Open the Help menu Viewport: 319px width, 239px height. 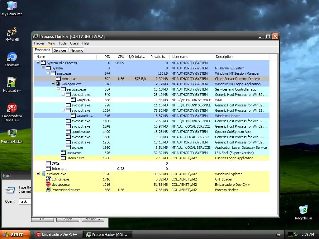pos(85,43)
